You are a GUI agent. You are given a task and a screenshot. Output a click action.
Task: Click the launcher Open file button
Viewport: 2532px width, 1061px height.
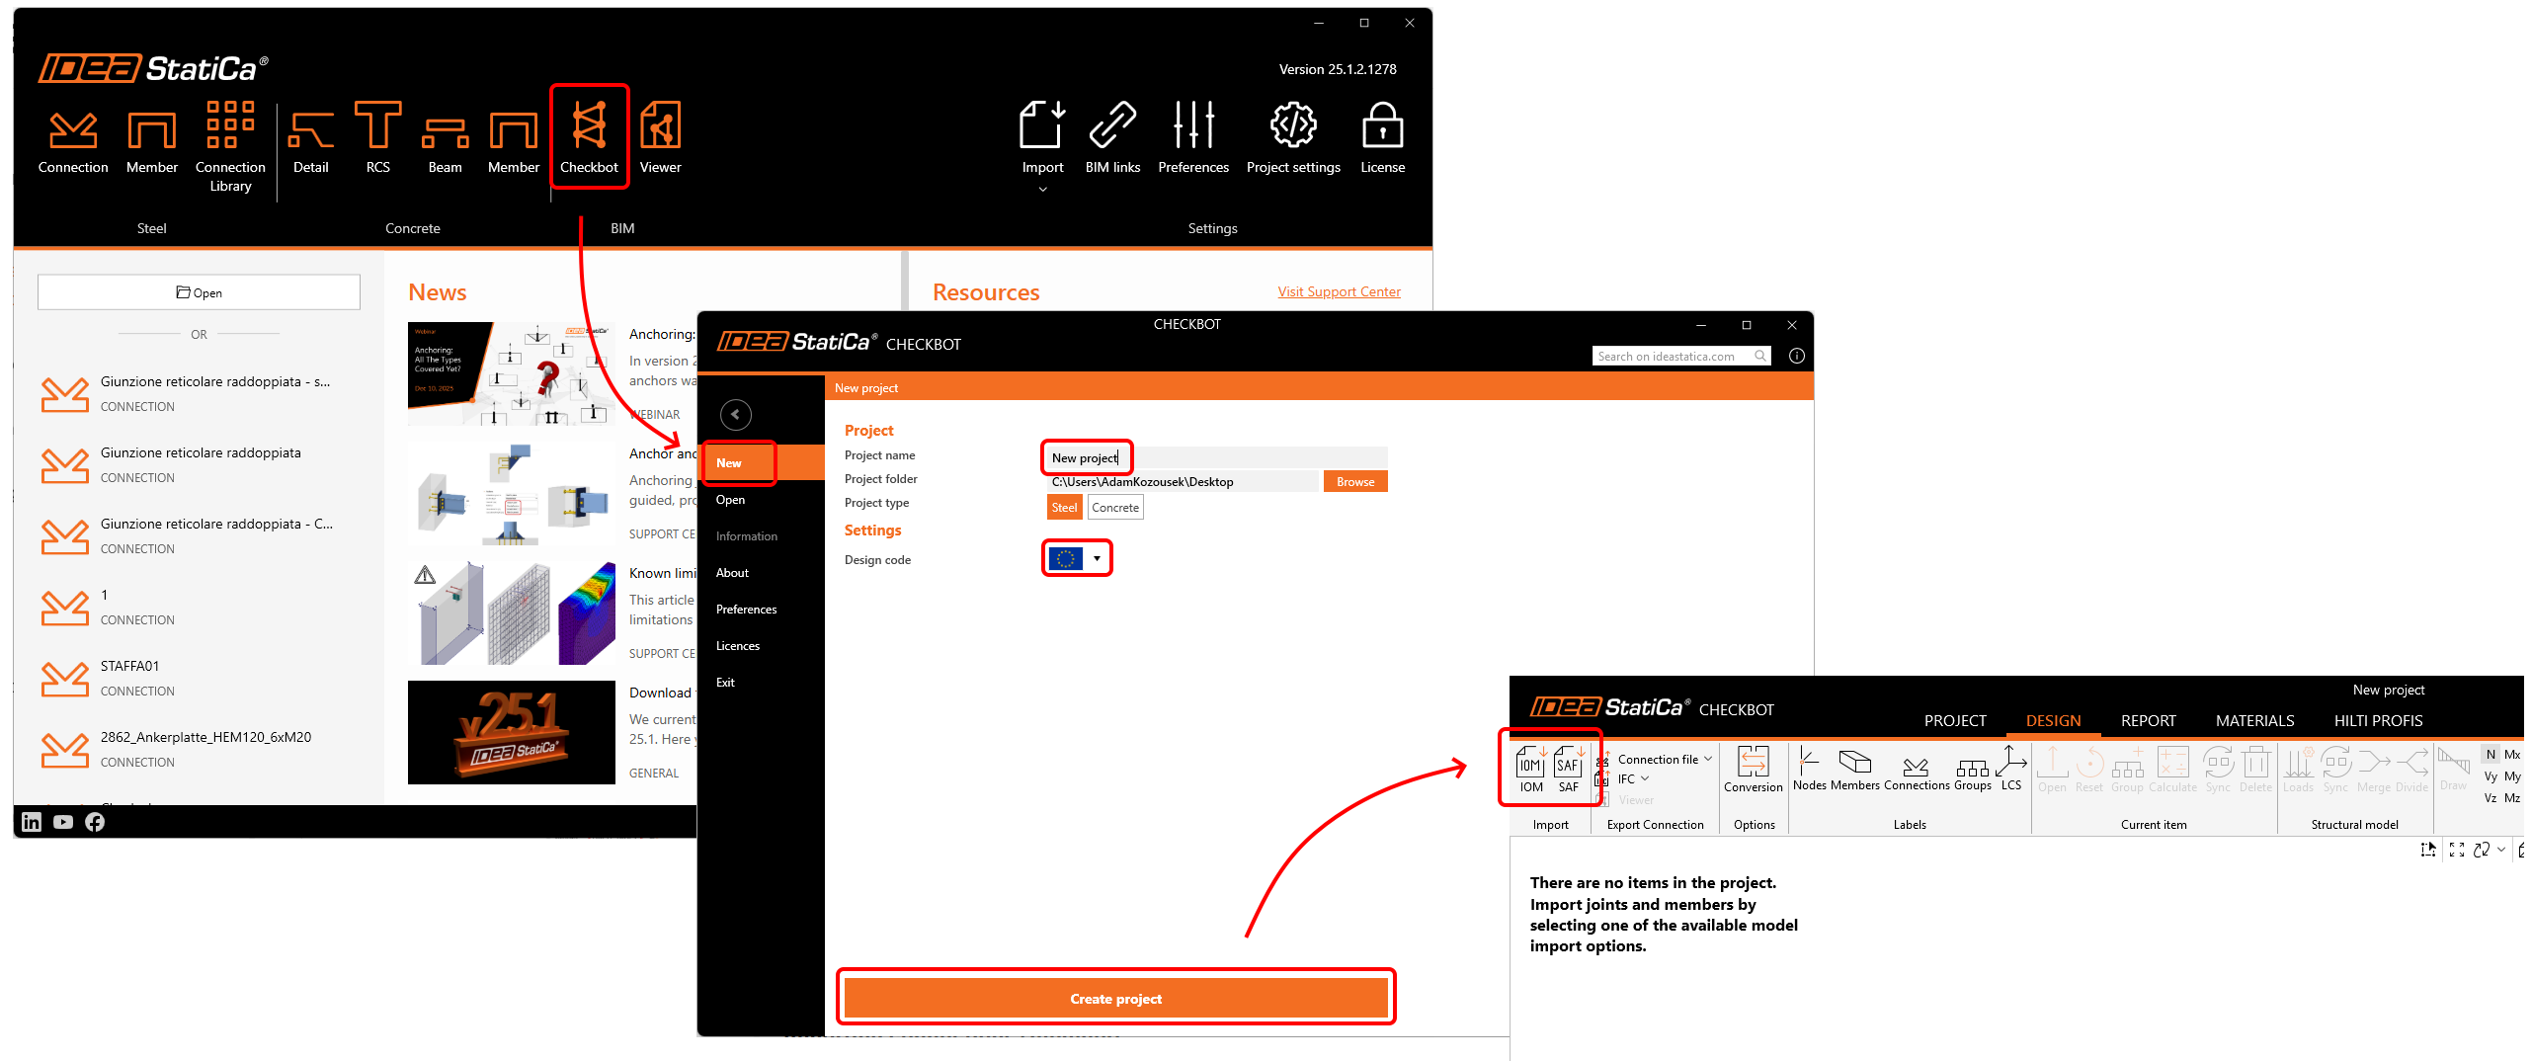(x=200, y=292)
